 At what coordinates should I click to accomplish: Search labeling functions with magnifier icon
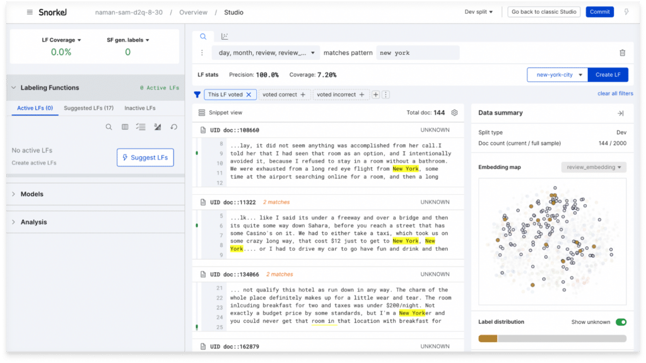pyautogui.click(x=109, y=127)
